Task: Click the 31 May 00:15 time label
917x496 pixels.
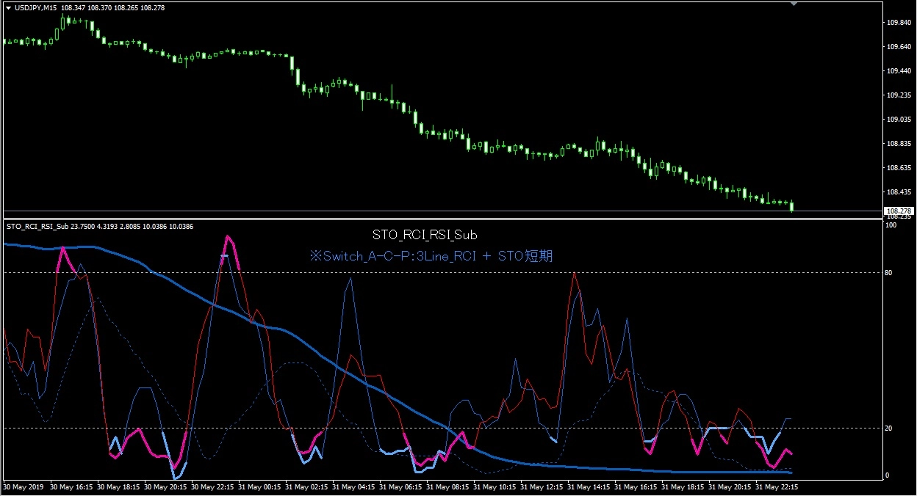Action: click(259, 486)
